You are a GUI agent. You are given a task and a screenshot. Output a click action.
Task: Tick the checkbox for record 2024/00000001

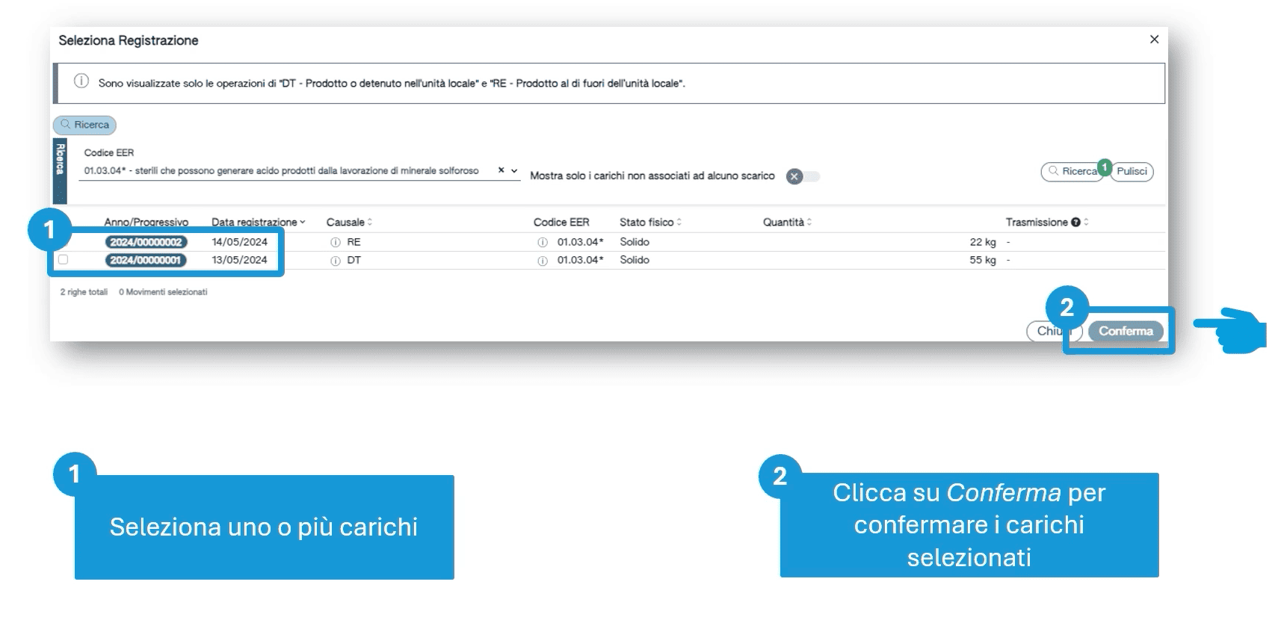point(64,260)
